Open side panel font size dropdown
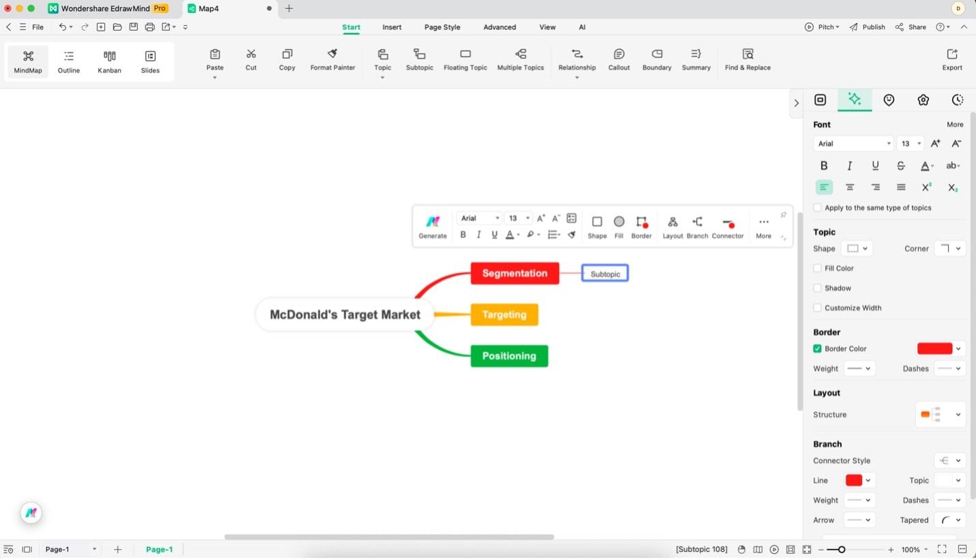 pos(910,143)
